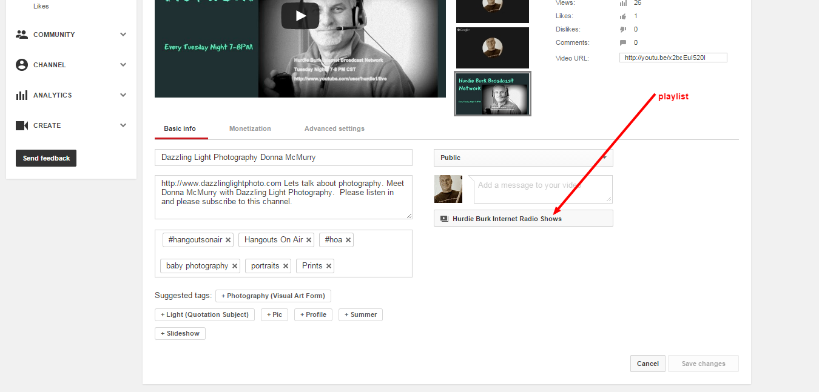Click the thumbs up likes icon
Screen dimensions: 819x392
[623, 16]
